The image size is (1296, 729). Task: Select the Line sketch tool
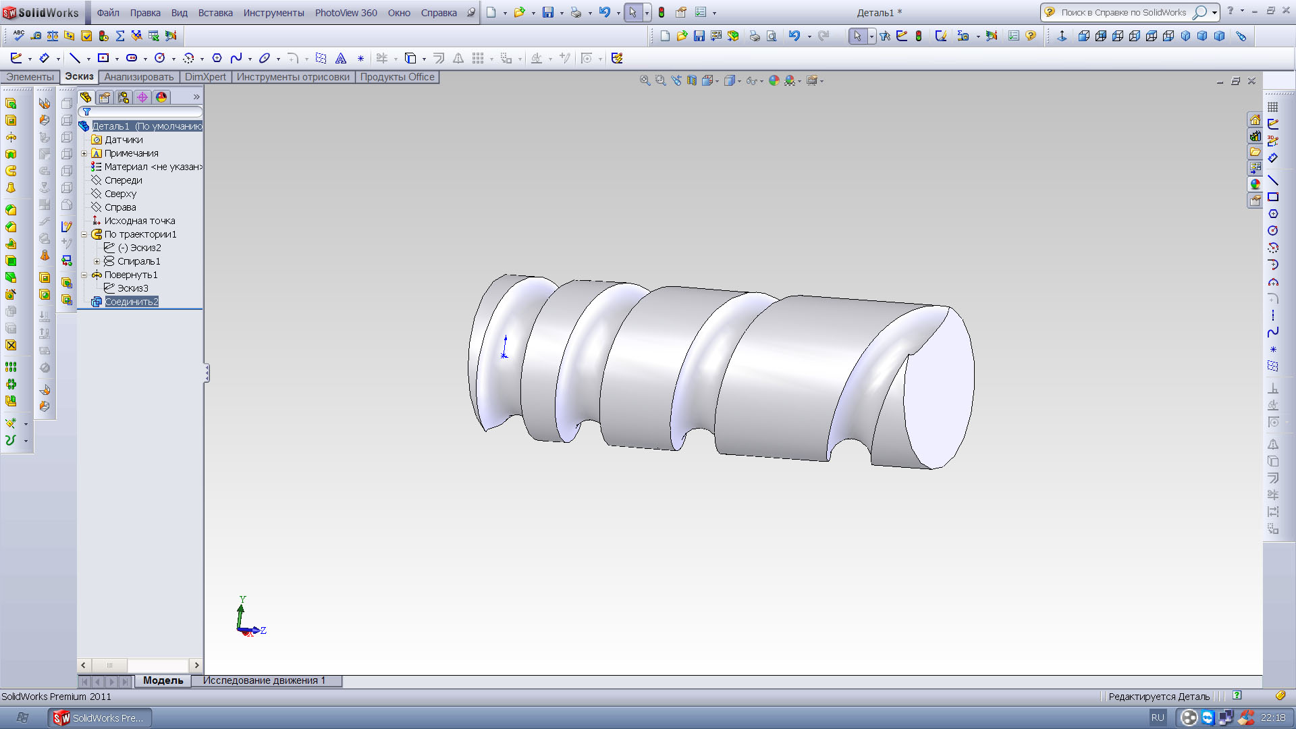click(x=75, y=58)
